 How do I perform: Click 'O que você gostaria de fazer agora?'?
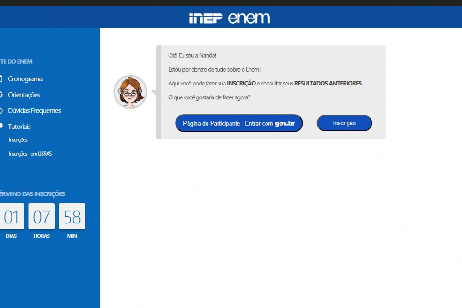pyautogui.click(x=209, y=97)
